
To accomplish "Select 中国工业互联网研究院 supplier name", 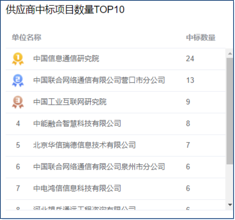I will click(x=70, y=102).
